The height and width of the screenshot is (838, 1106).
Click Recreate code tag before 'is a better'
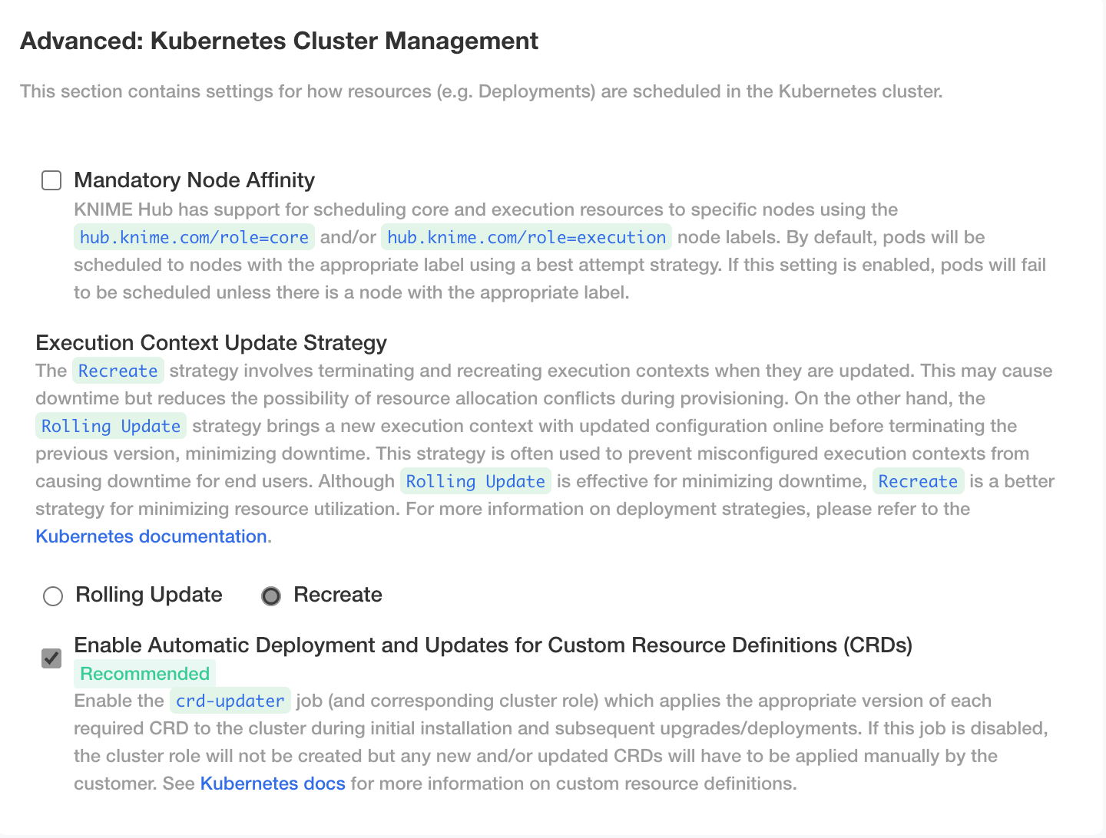click(x=918, y=481)
